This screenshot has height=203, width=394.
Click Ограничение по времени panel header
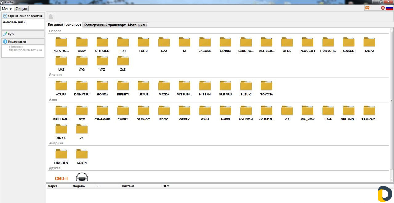tap(23, 16)
